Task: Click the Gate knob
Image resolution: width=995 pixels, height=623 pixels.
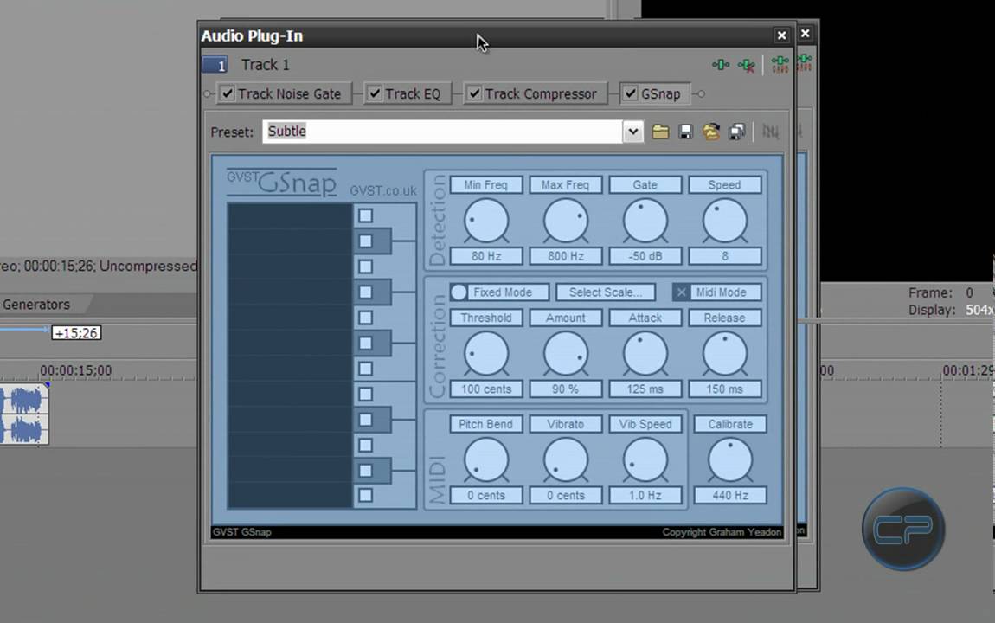Action: click(645, 221)
